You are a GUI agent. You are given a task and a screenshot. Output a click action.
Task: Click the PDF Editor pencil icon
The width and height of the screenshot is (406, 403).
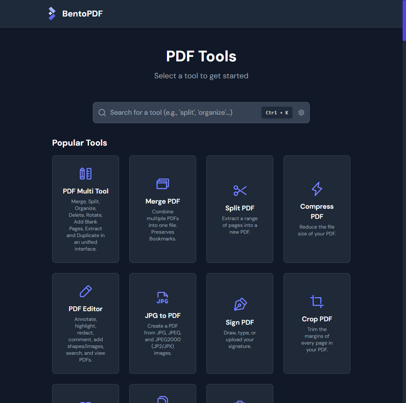[x=86, y=291]
